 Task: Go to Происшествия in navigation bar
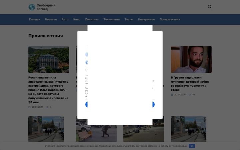click(170, 19)
